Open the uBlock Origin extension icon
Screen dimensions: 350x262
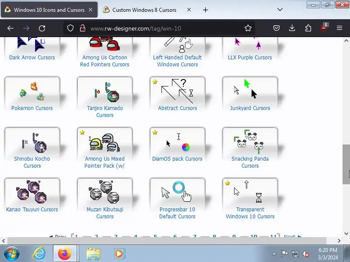[324, 28]
